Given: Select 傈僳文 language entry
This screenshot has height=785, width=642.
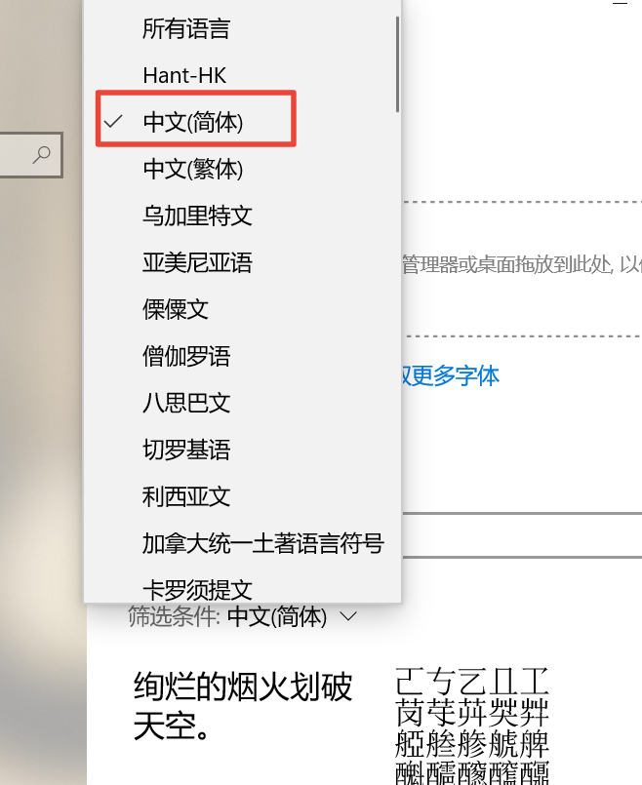Looking at the screenshot, I should pos(242,309).
